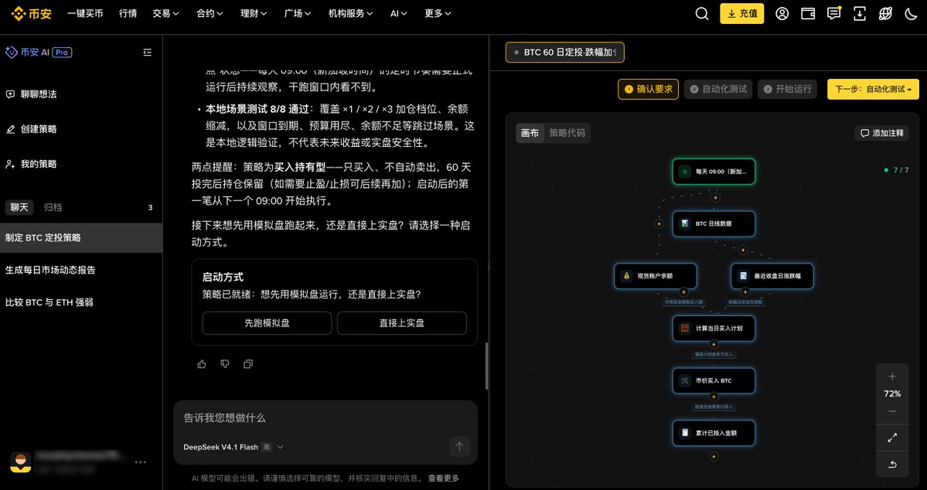Click the send message arrow button
This screenshot has width=927, height=490.
pyautogui.click(x=459, y=447)
